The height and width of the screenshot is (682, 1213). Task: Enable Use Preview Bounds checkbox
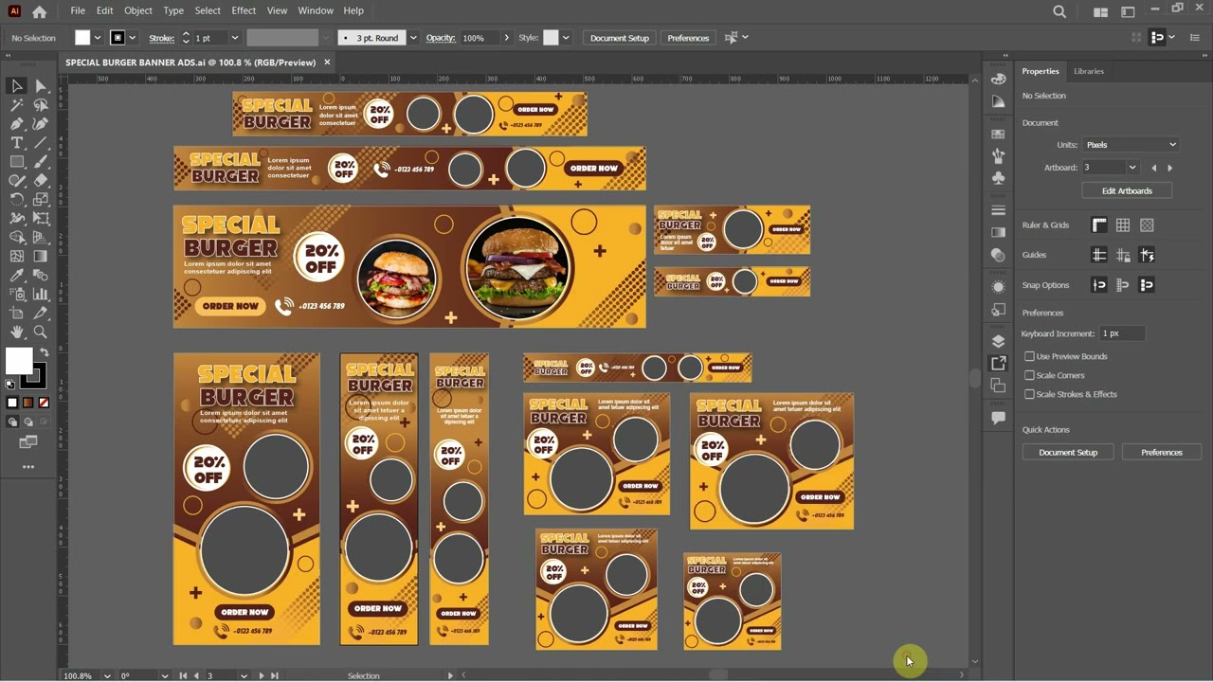[1029, 356]
